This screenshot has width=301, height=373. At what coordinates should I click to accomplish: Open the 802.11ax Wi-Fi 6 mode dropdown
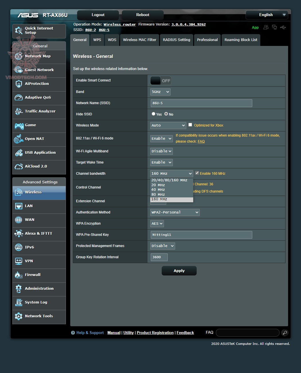coord(161,139)
